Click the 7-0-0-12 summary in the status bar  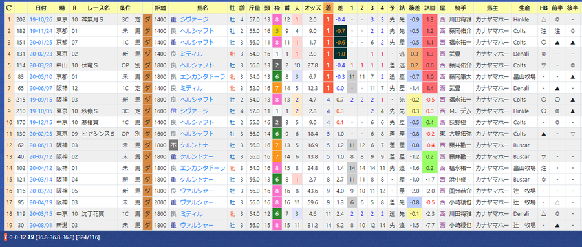coord(15,237)
